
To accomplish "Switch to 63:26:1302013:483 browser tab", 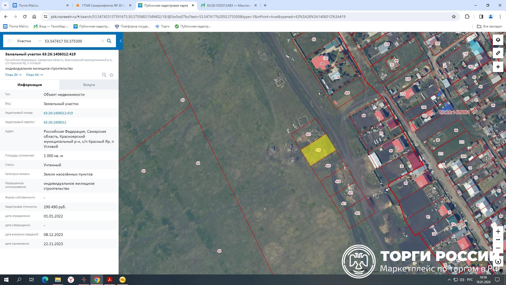I will coord(229,5).
